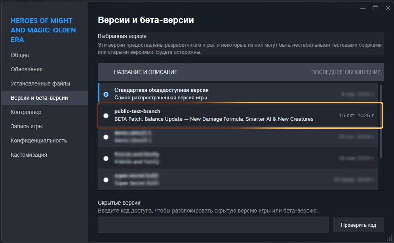The image size is (394, 243).
Task: Click Самая распространённая версия игры description
Action: click(x=160, y=98)
